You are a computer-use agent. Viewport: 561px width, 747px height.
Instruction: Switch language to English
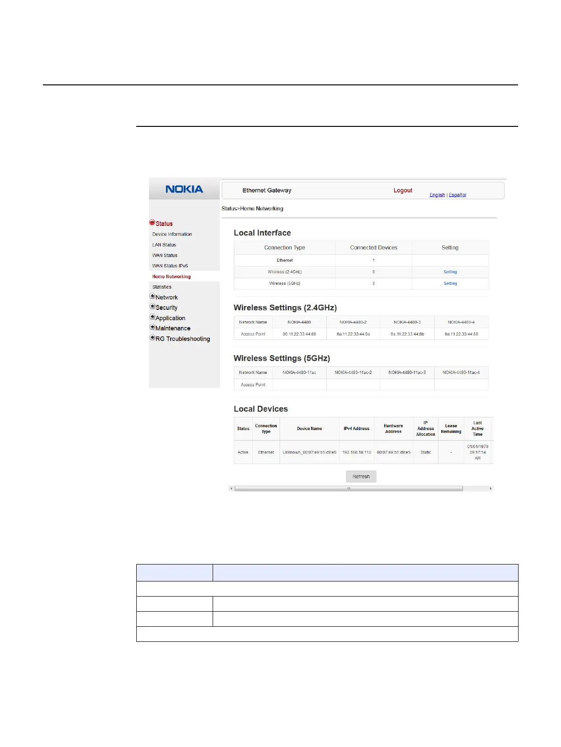click(437, 195)
